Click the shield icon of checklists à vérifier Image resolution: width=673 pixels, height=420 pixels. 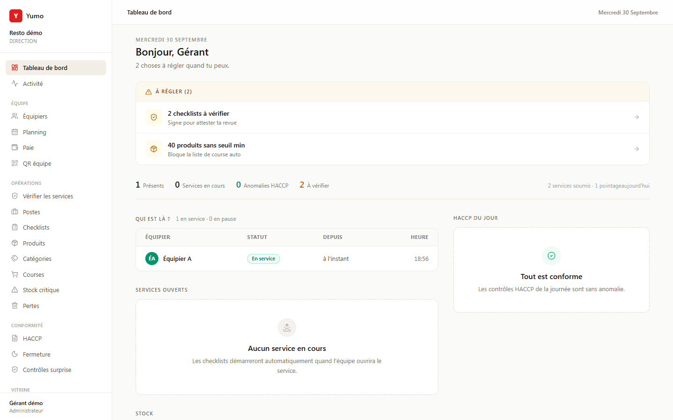(x=154, y=118)
